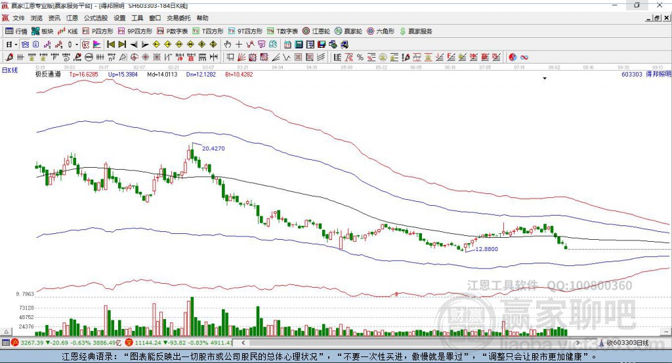Open the T四方形 tool
Image resolution: width=672 pixels, height=363 pixels.
(208, 31)
